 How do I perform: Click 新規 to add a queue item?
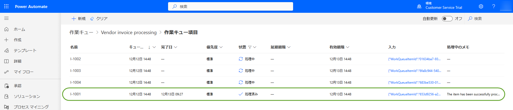pos(79,19)
